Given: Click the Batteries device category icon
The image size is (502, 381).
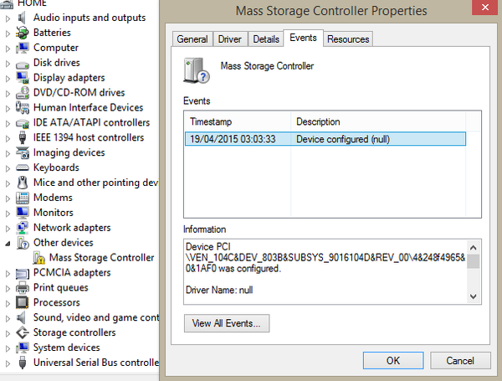Looking at the screenshot, I should click(23, 33).
